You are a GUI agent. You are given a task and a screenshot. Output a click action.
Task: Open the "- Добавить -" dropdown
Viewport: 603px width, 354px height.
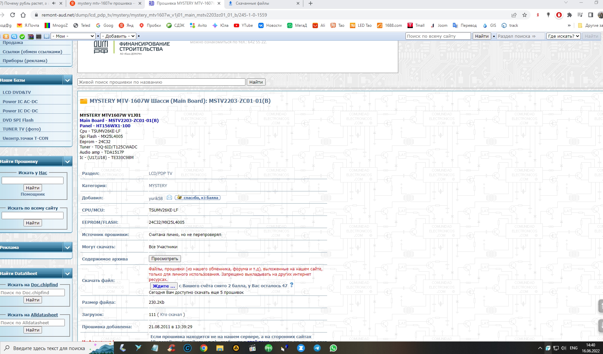click(118, 36)
